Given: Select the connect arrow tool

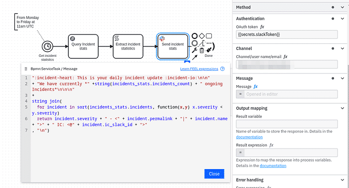Looking at the screenshot, I should point(194,57).
